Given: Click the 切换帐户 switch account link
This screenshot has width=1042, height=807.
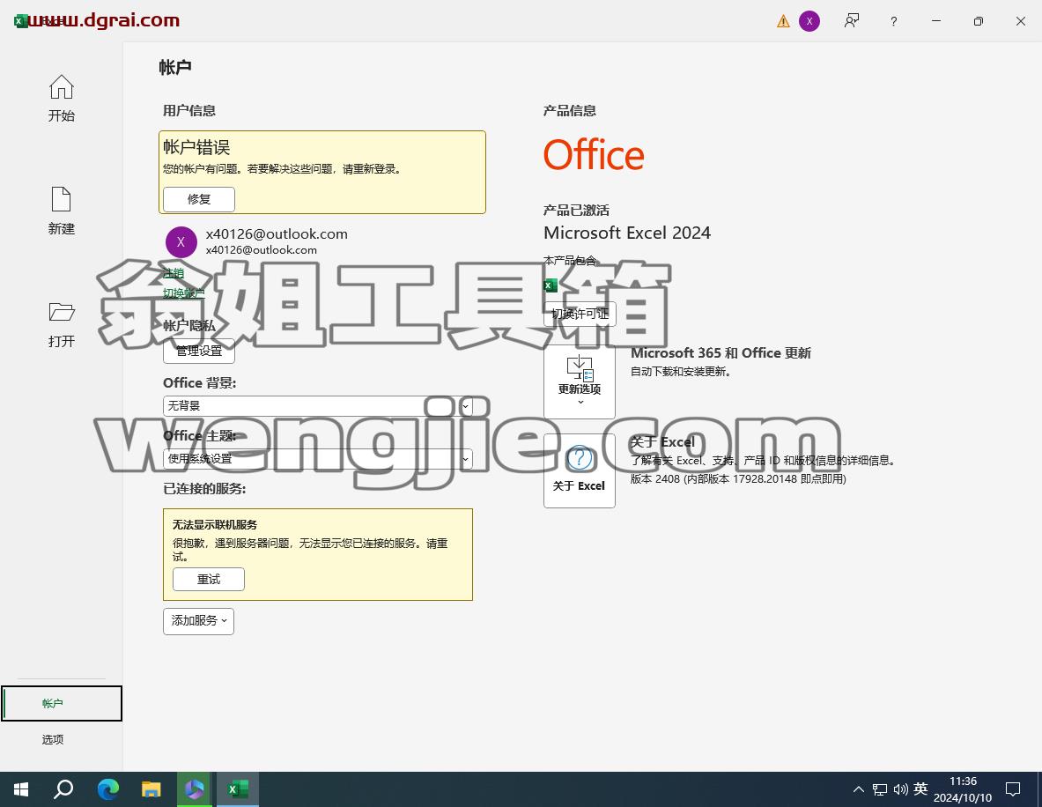Looking at the screenshot, I should point(184,292).
